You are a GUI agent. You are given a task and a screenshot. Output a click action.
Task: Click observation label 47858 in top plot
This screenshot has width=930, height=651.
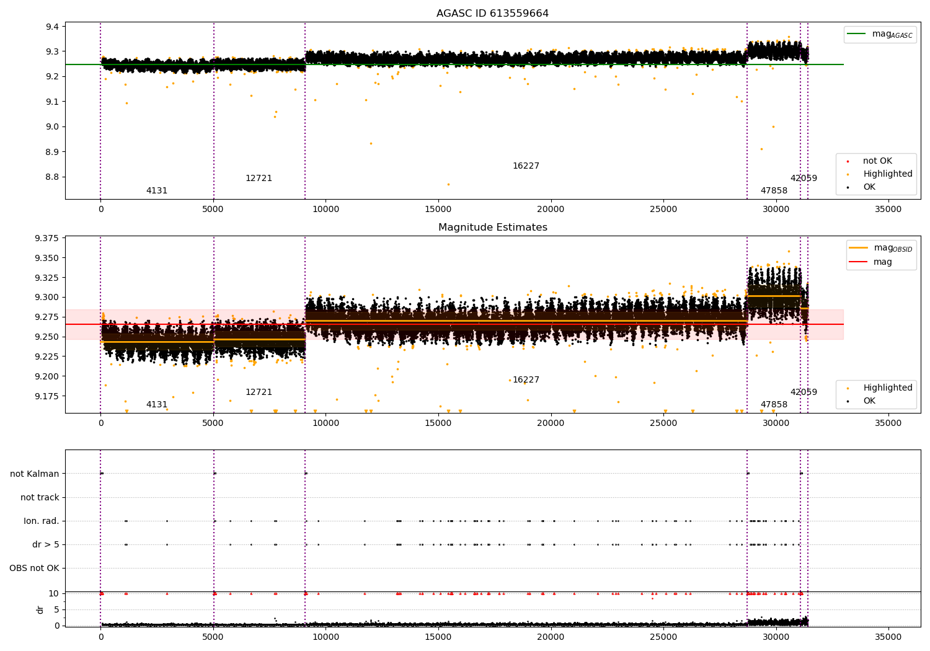[x=774, y=191]
